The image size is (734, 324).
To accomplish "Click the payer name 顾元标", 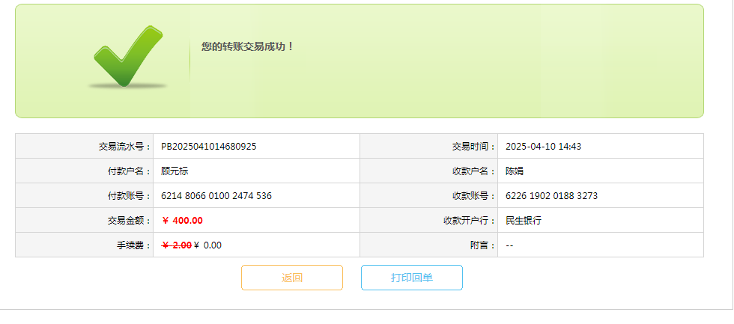I will tap(175, 171).
